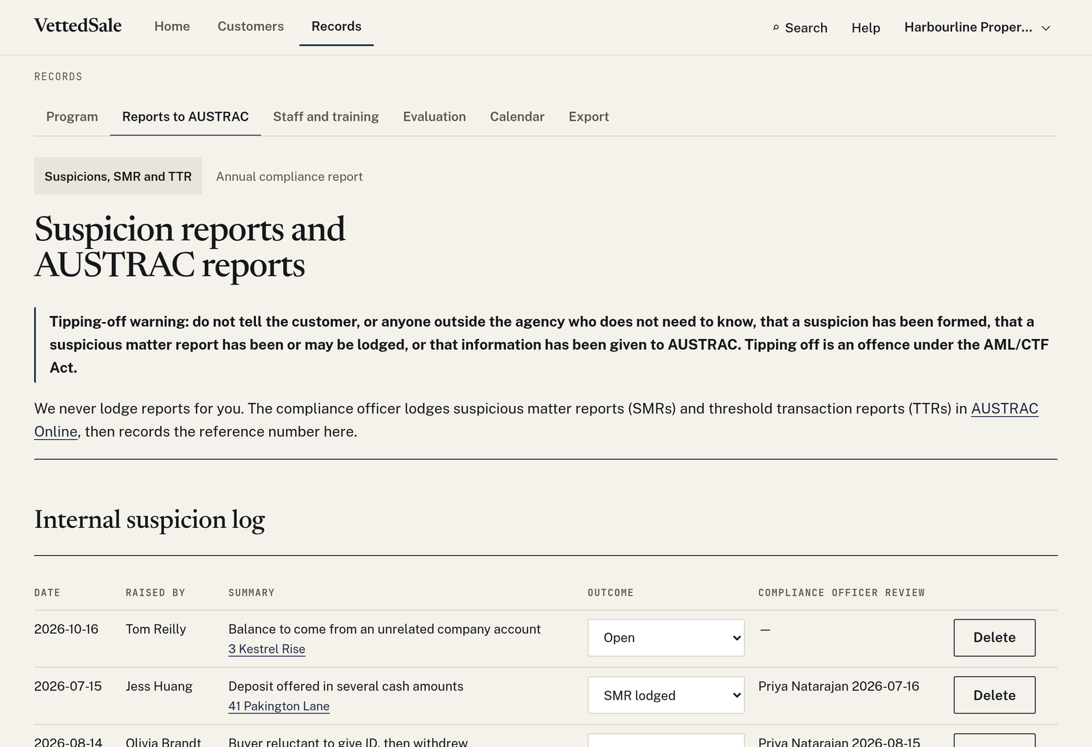
Task: Click the Internal suspicion log heading
Action: point(149,520)
